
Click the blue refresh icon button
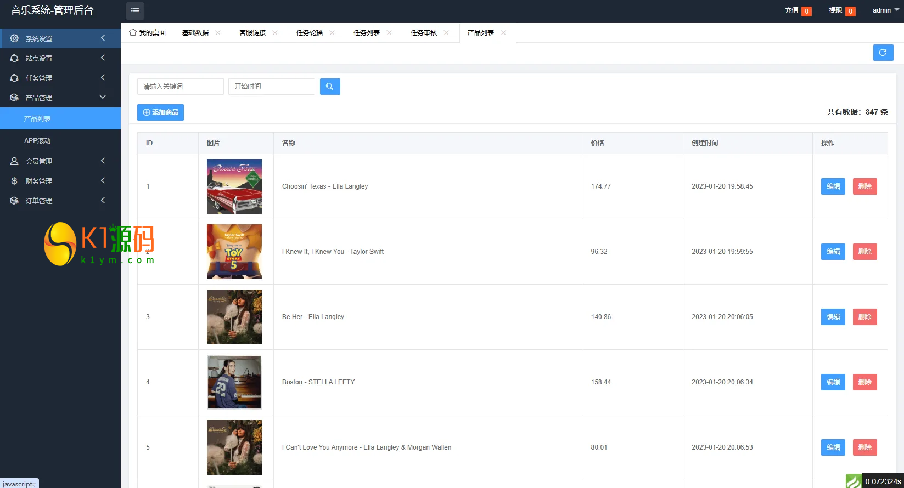883,53
